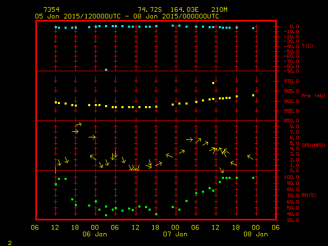Click the 950.0 pressure axis value
Screen dimensions: 328x246
click(292, 121)
